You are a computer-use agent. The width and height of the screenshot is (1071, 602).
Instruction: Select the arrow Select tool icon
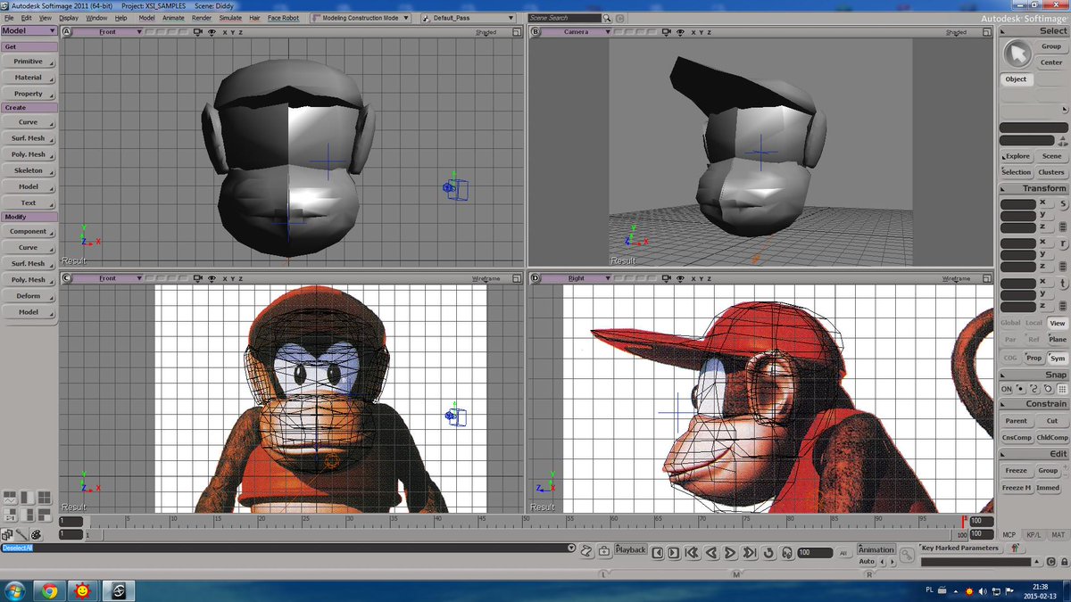(1017, 54)
